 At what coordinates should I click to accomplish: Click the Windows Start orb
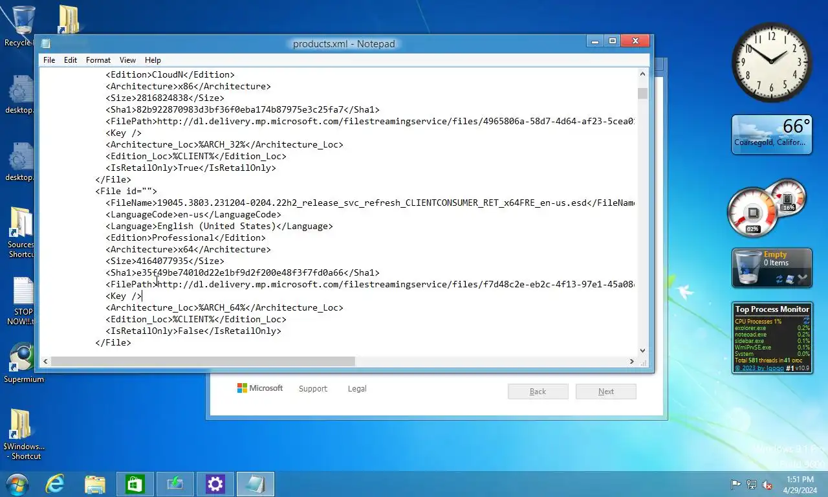pyautogui.click(x=17, y=483)
